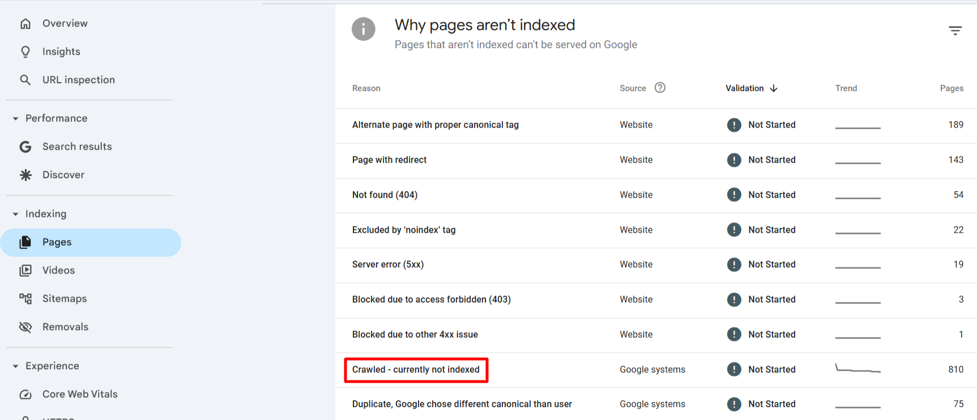Click the info icon beside the heading
This screenshot has height=420, width=977.
point(364,29)
